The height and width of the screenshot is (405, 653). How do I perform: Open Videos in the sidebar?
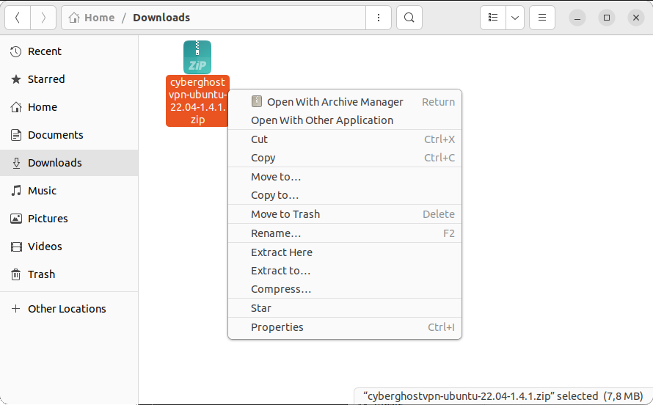69,247
